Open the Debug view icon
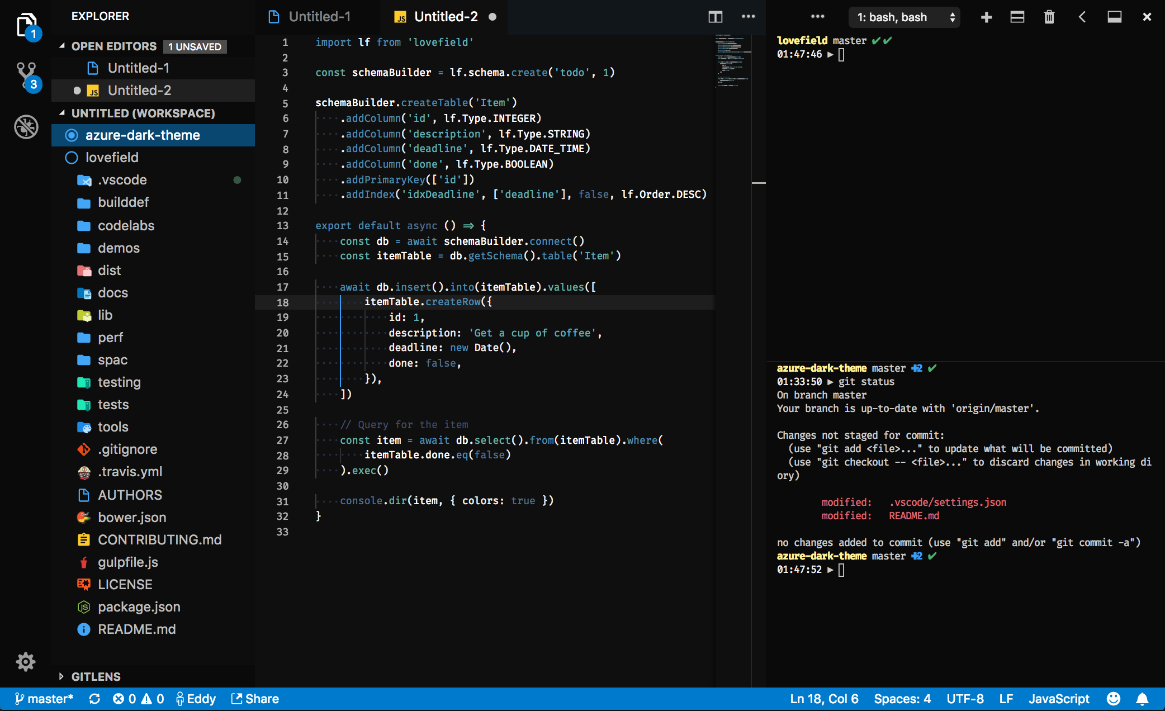 tap(26, 127)
